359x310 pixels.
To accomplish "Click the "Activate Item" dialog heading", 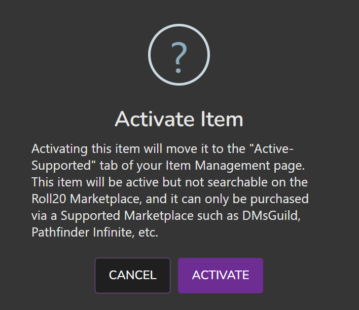I will click(x=179, y=119).
